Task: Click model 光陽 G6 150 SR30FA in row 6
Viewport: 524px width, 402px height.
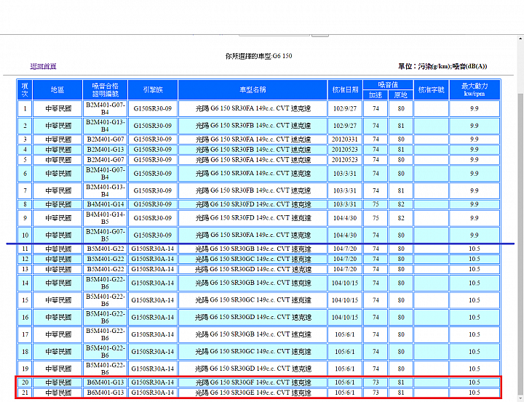Action: [x=253, y=174]
